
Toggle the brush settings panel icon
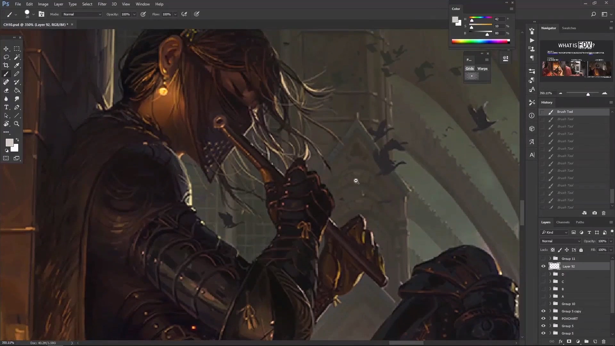coord(41,14)
